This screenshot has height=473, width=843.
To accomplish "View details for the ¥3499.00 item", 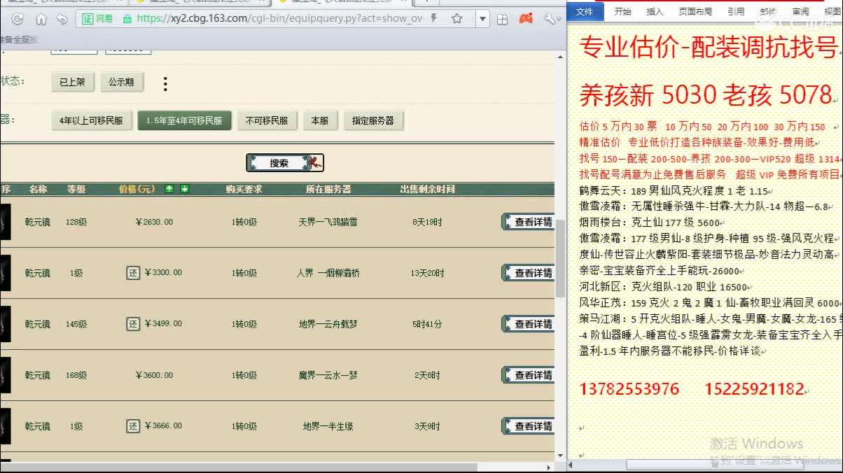I will (x=529, y=324).
